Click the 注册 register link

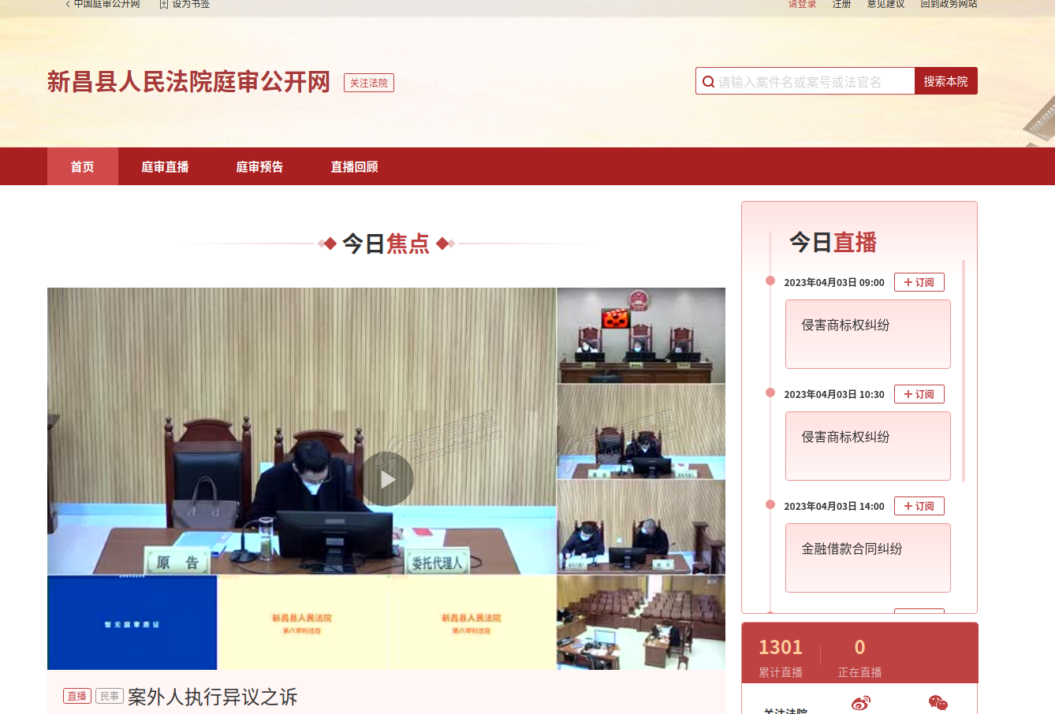(841, 4)
